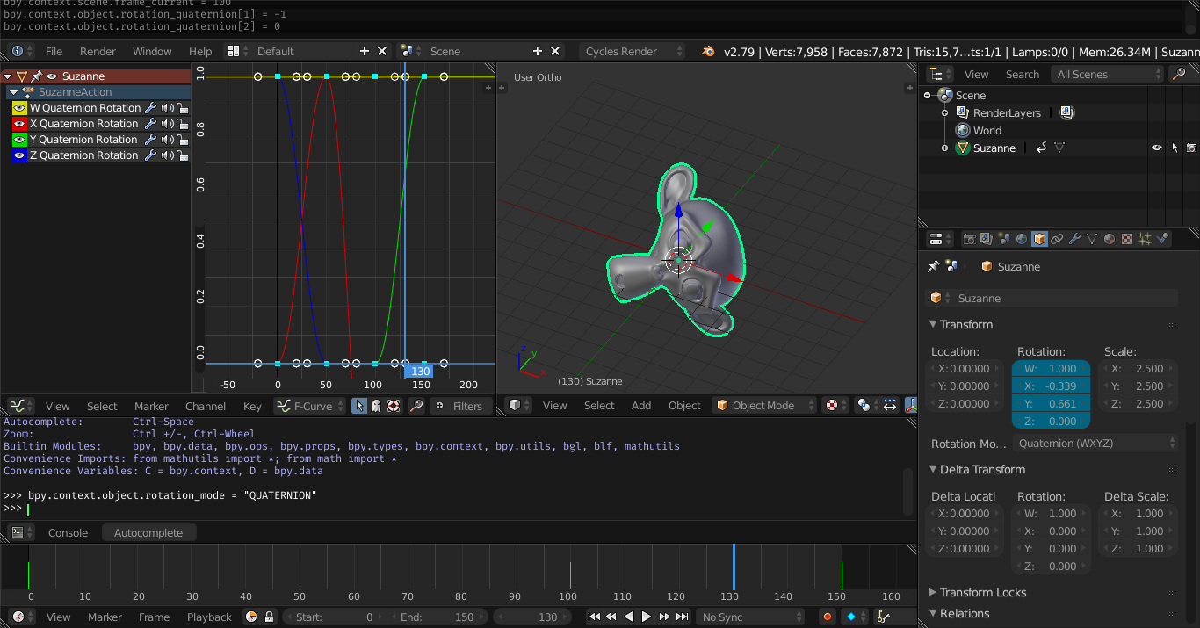The width and height of the screenshot is (1200, 628).
Task: Open the Physics properties tab icon
Action: tap(1162, 239)
